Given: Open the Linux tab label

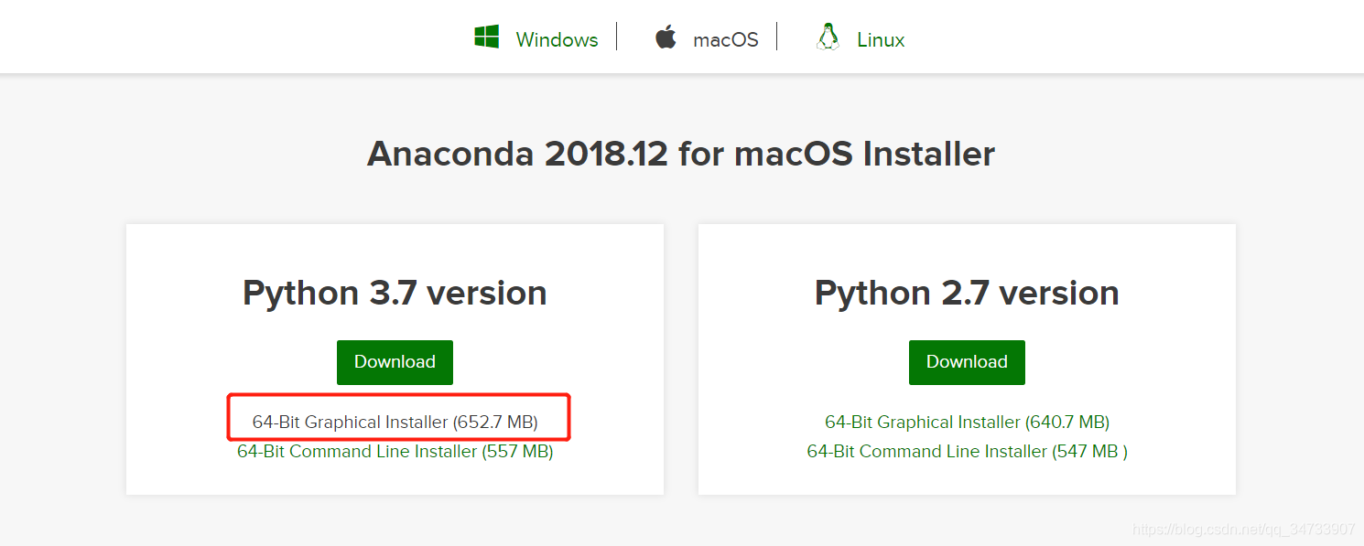Looking at the screenshot, I should (881, 40).
